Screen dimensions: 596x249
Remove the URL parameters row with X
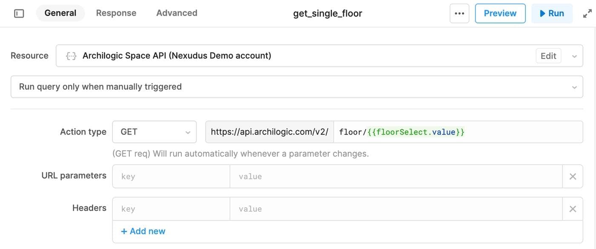pos(573,176)
